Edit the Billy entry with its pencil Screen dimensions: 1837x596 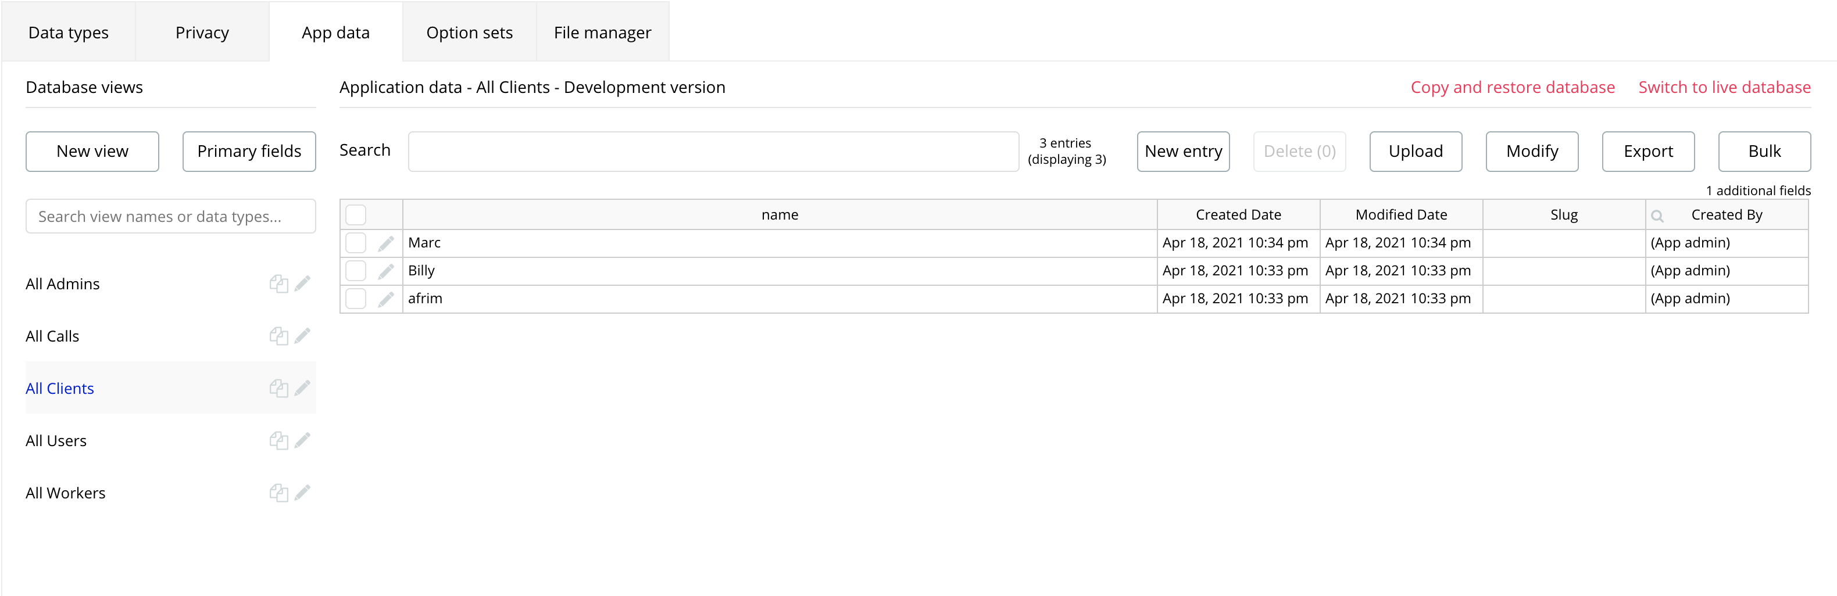point(386,271)
